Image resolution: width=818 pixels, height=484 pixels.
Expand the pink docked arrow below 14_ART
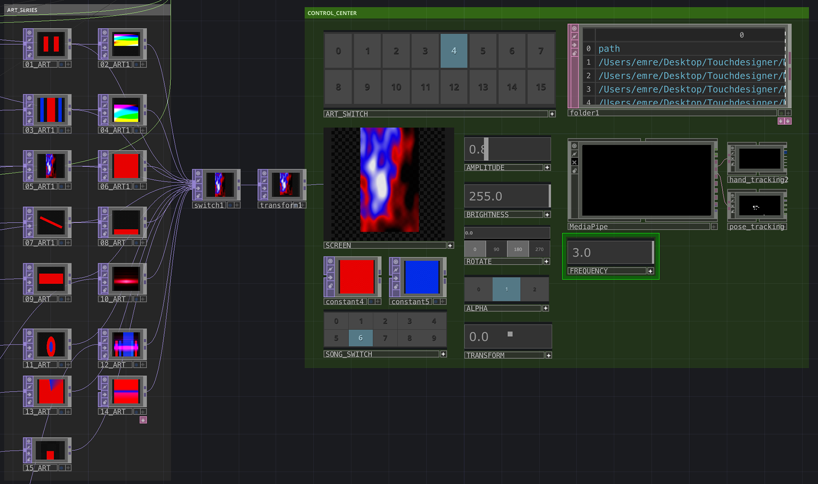pyautogui.click(x=143, y=420)
